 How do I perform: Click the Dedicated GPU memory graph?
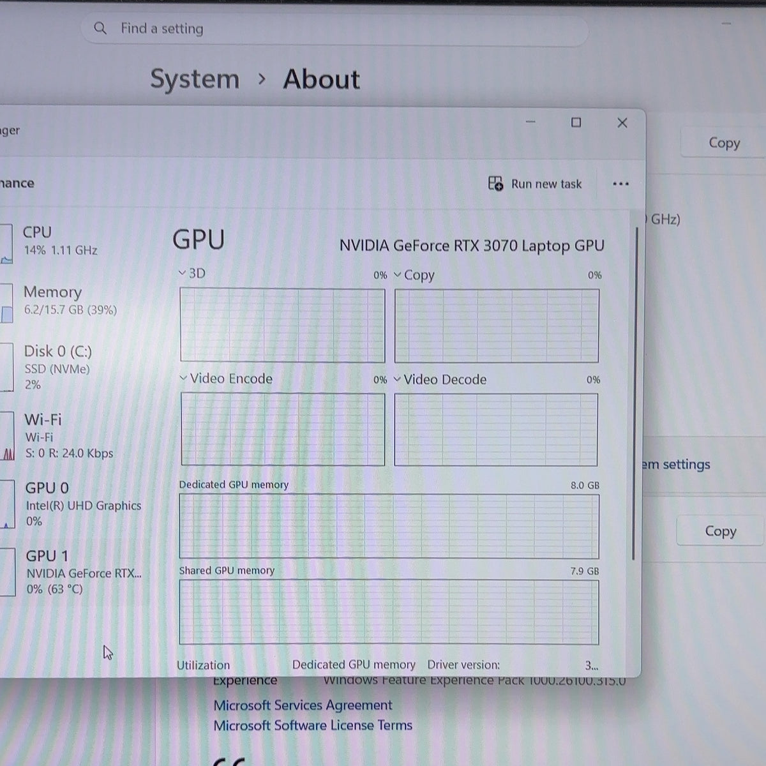(389, 526)
